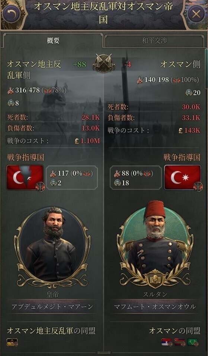Screen dimensions: 208x356
Task: Click the Austrian ally flag of rebels
Action: 12,342
